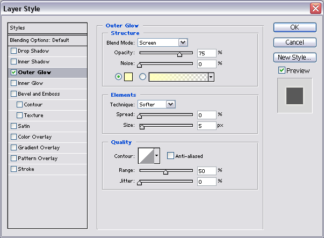
Task: Click the Size slider handle
Action: tap(142, 127)
